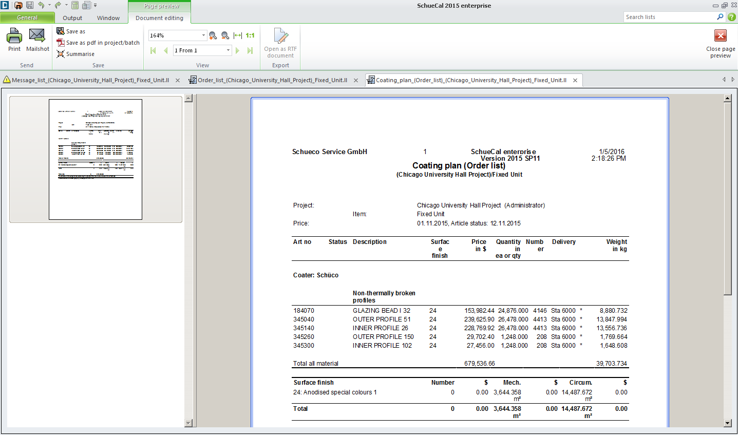Select the page 1 thumbnail preview
The width and height of the screenshot is (738, 435).
pos(96,159)
